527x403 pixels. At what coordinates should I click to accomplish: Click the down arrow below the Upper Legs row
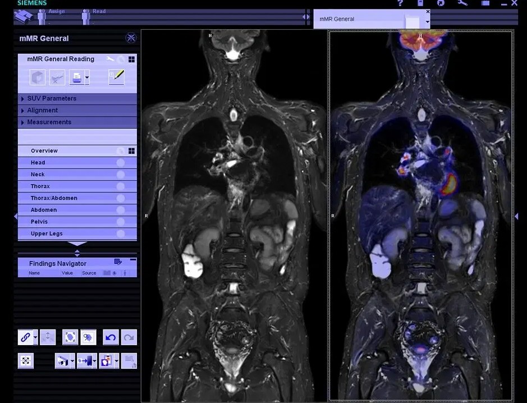click(77, 243)
